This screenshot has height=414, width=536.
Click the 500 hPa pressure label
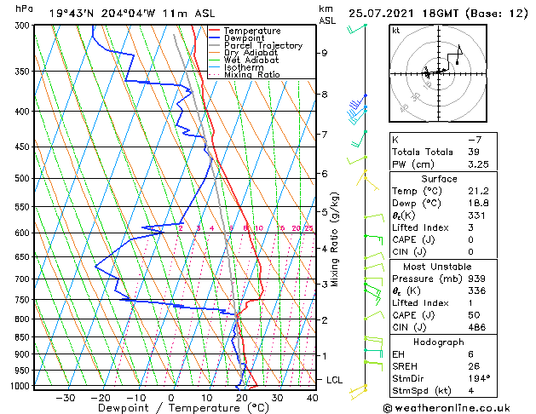(23, 178)
